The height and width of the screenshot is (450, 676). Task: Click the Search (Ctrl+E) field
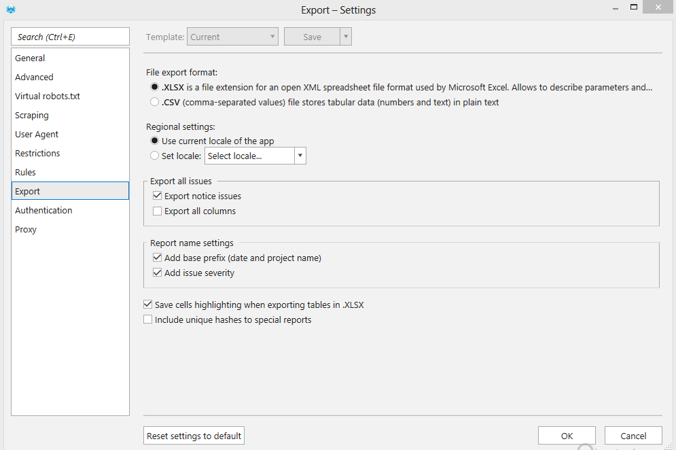70,37
